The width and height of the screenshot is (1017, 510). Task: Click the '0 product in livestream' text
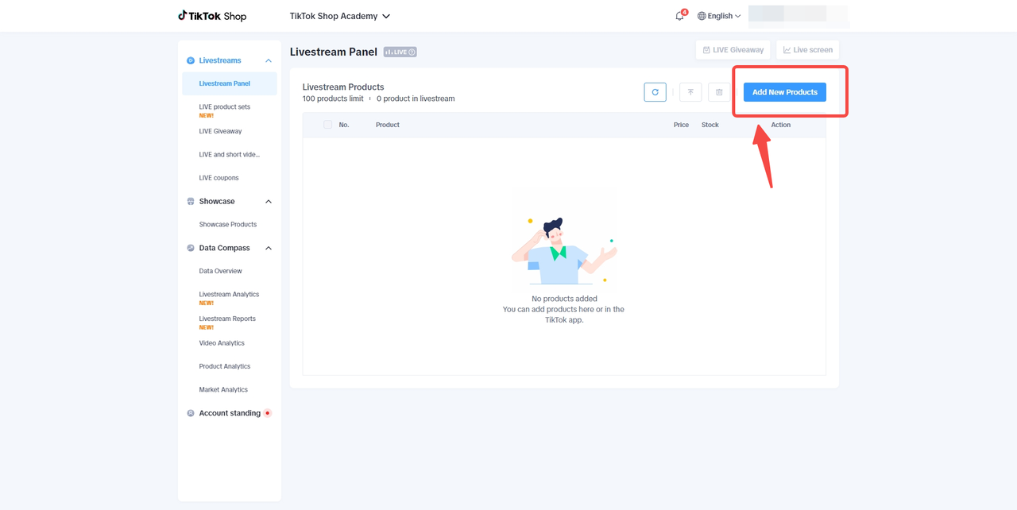click(416, 99)
